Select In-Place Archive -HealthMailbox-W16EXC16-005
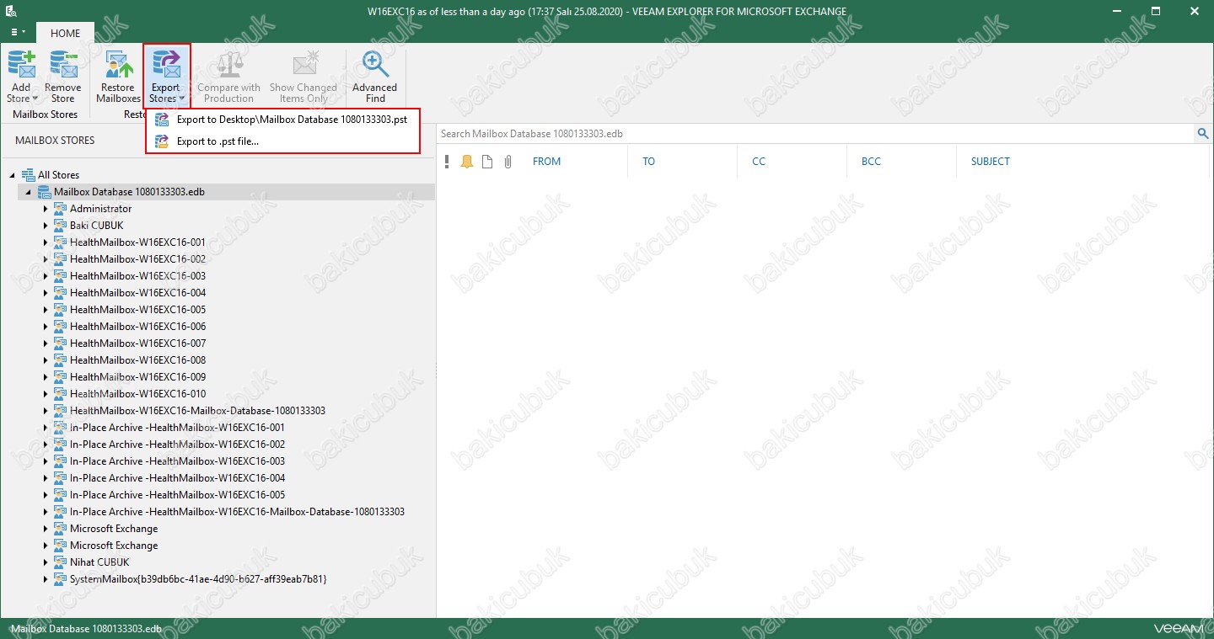This screenshot has height=639, width=1214. click(177, 495)
